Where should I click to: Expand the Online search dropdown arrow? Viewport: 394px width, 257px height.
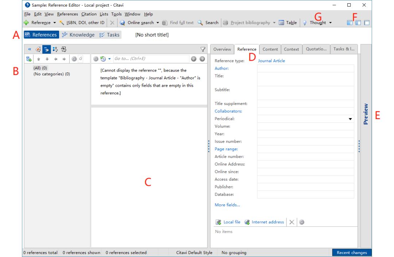click(x=158, y=23)
